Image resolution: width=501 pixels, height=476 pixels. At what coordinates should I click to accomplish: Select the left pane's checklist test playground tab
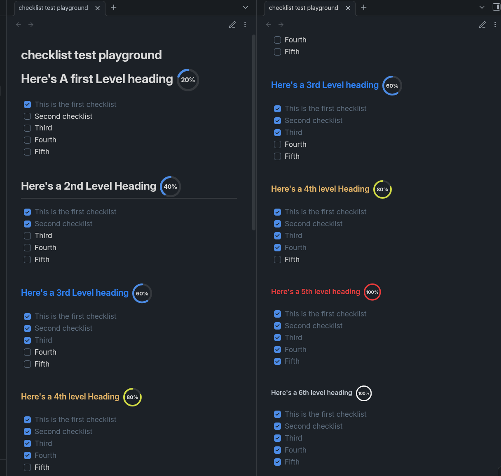coord(59,8)
